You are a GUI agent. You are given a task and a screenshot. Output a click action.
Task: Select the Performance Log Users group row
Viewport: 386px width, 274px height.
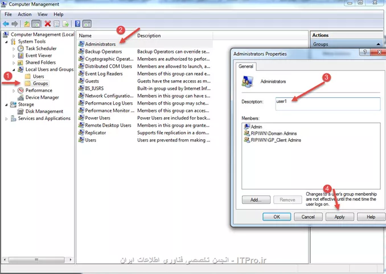(145, 103)
